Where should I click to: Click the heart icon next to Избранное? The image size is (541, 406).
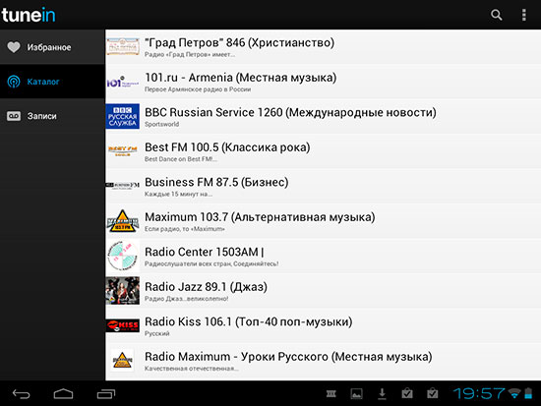coord(14,47)
